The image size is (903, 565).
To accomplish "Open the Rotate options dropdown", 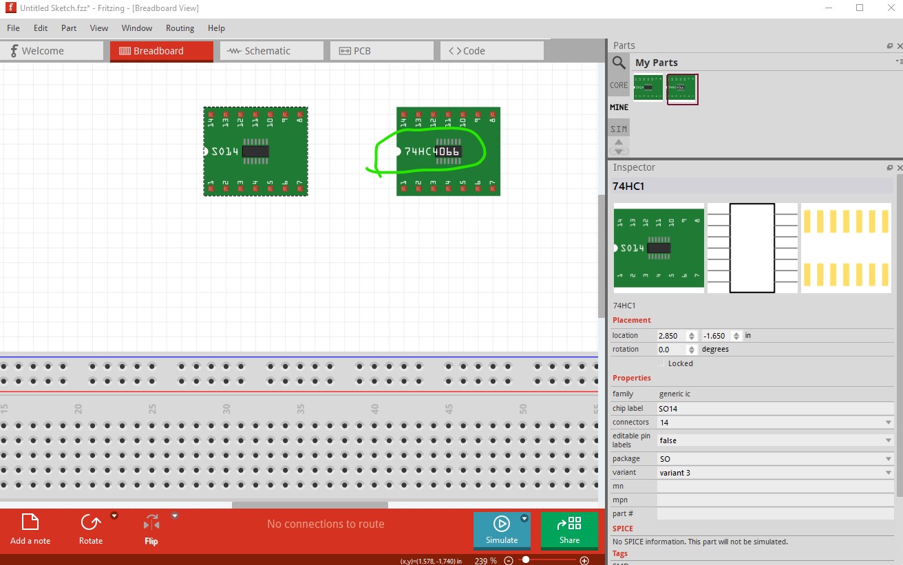I will [x=114, y=515].
